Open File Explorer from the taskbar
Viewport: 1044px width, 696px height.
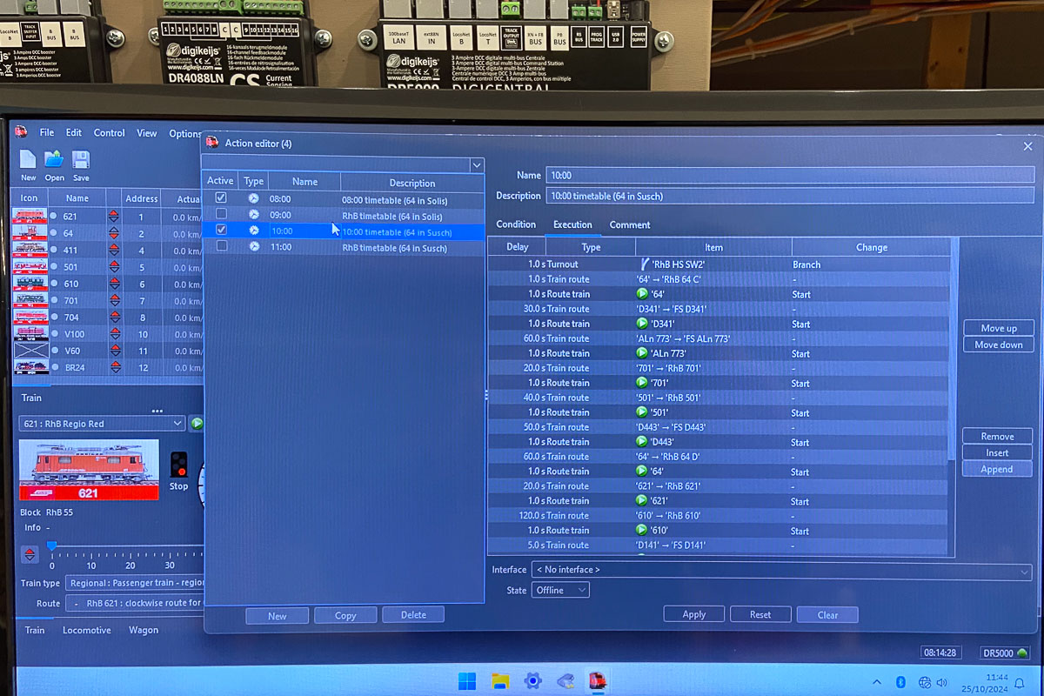click(499, 680)
